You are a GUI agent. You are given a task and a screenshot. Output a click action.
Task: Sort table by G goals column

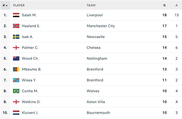(x=164, y=5)
